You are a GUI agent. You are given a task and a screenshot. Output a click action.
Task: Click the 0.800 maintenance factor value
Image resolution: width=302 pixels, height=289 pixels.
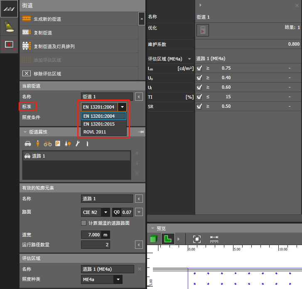coord(294,44)
